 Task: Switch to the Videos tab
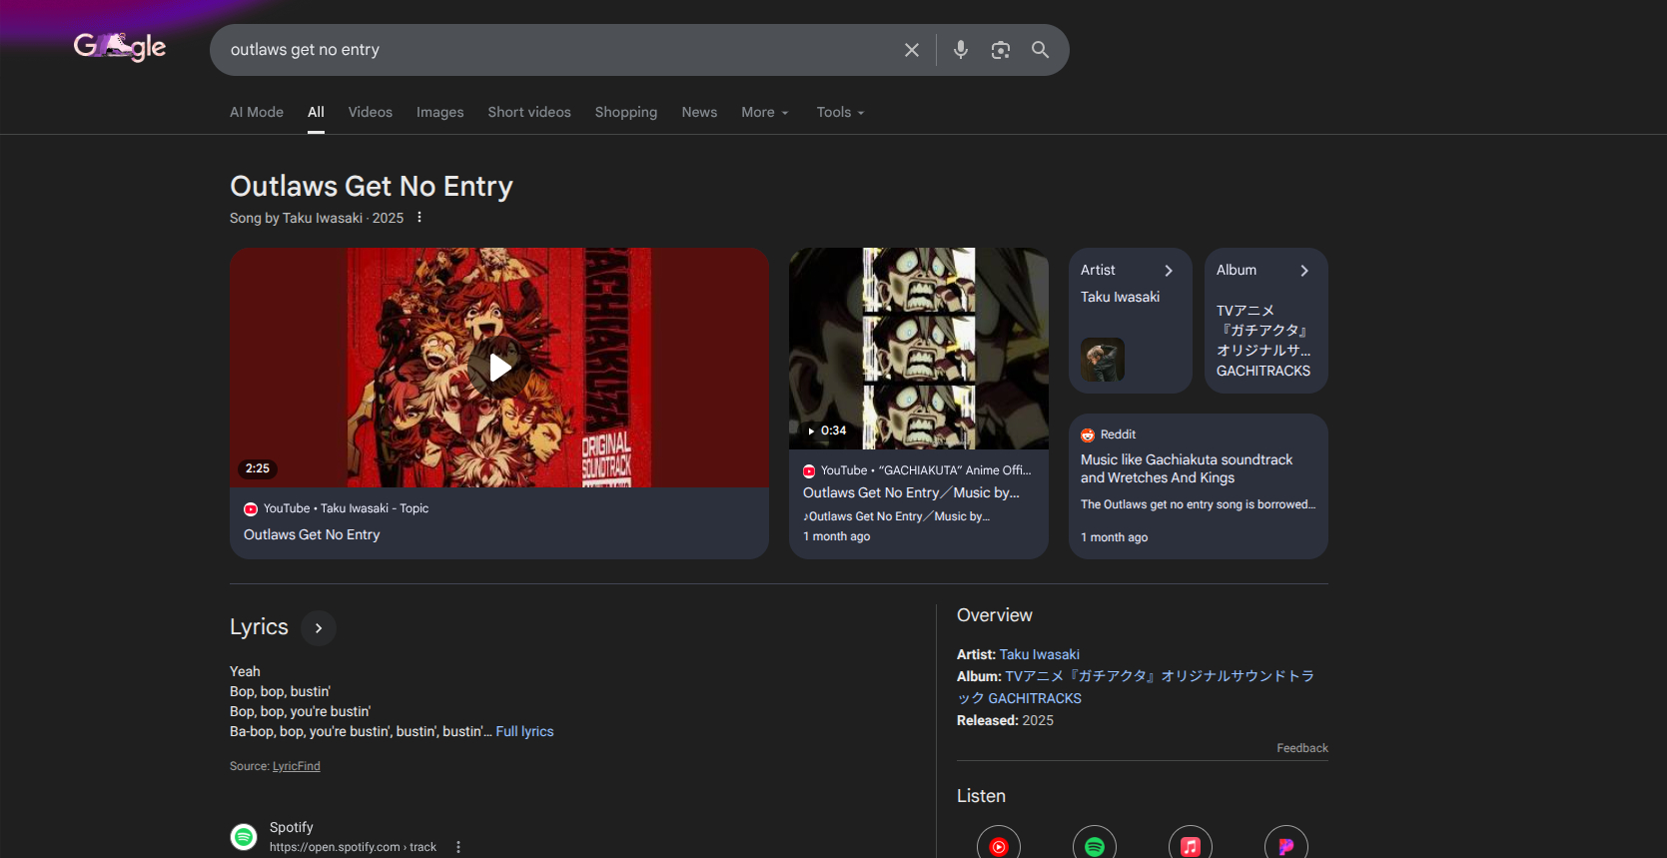(370, 112)
